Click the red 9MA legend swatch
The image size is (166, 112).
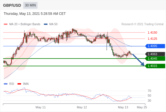coord(19,84)
